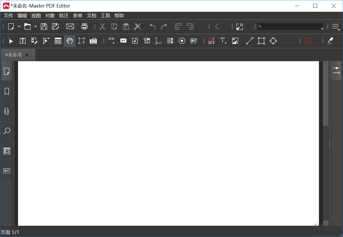Expand the Open File dropdown arrow
343x237 pixels.
click(36, 26)
